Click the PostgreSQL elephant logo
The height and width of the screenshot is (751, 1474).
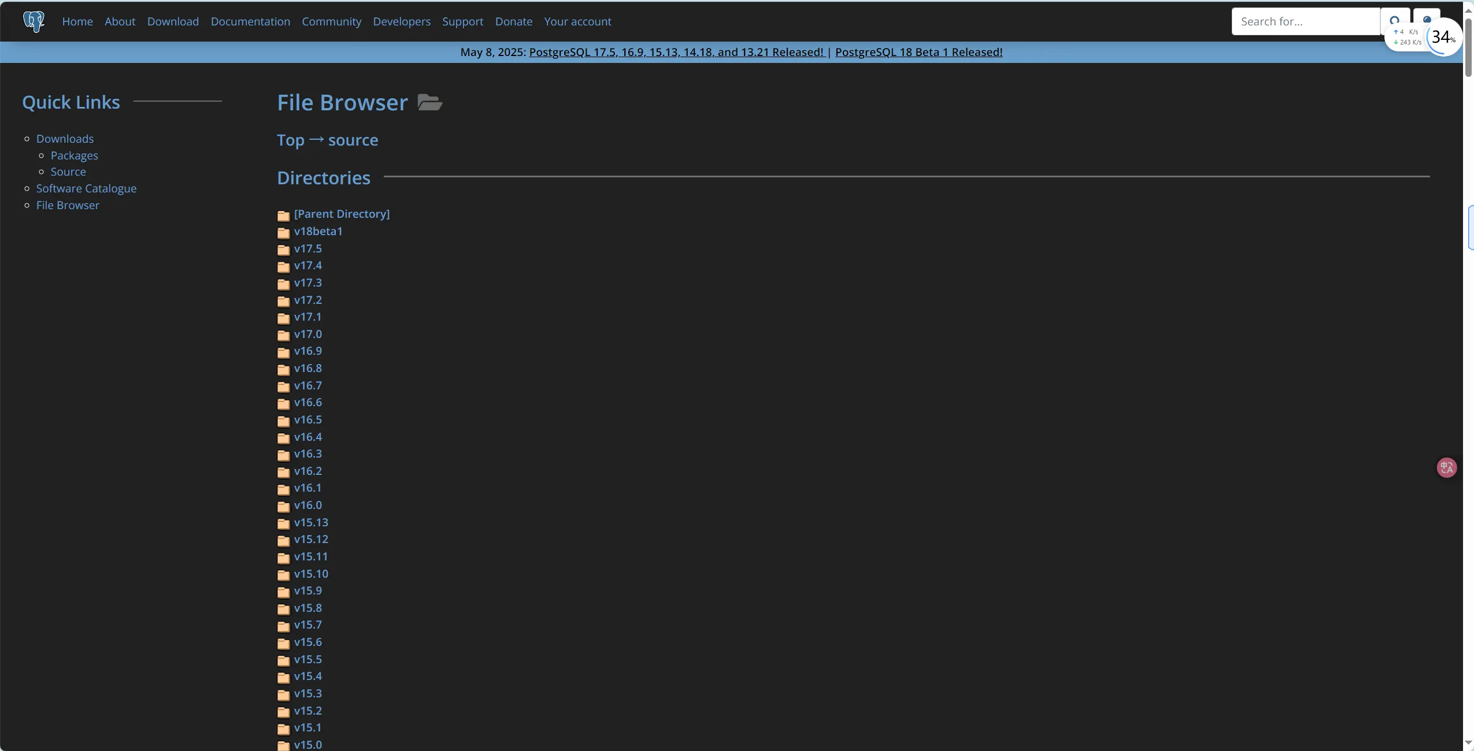click(x=34, y=22)
